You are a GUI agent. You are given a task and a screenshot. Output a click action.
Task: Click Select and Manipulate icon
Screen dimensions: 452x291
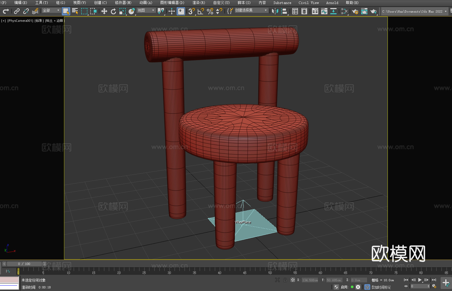[172, 11]
